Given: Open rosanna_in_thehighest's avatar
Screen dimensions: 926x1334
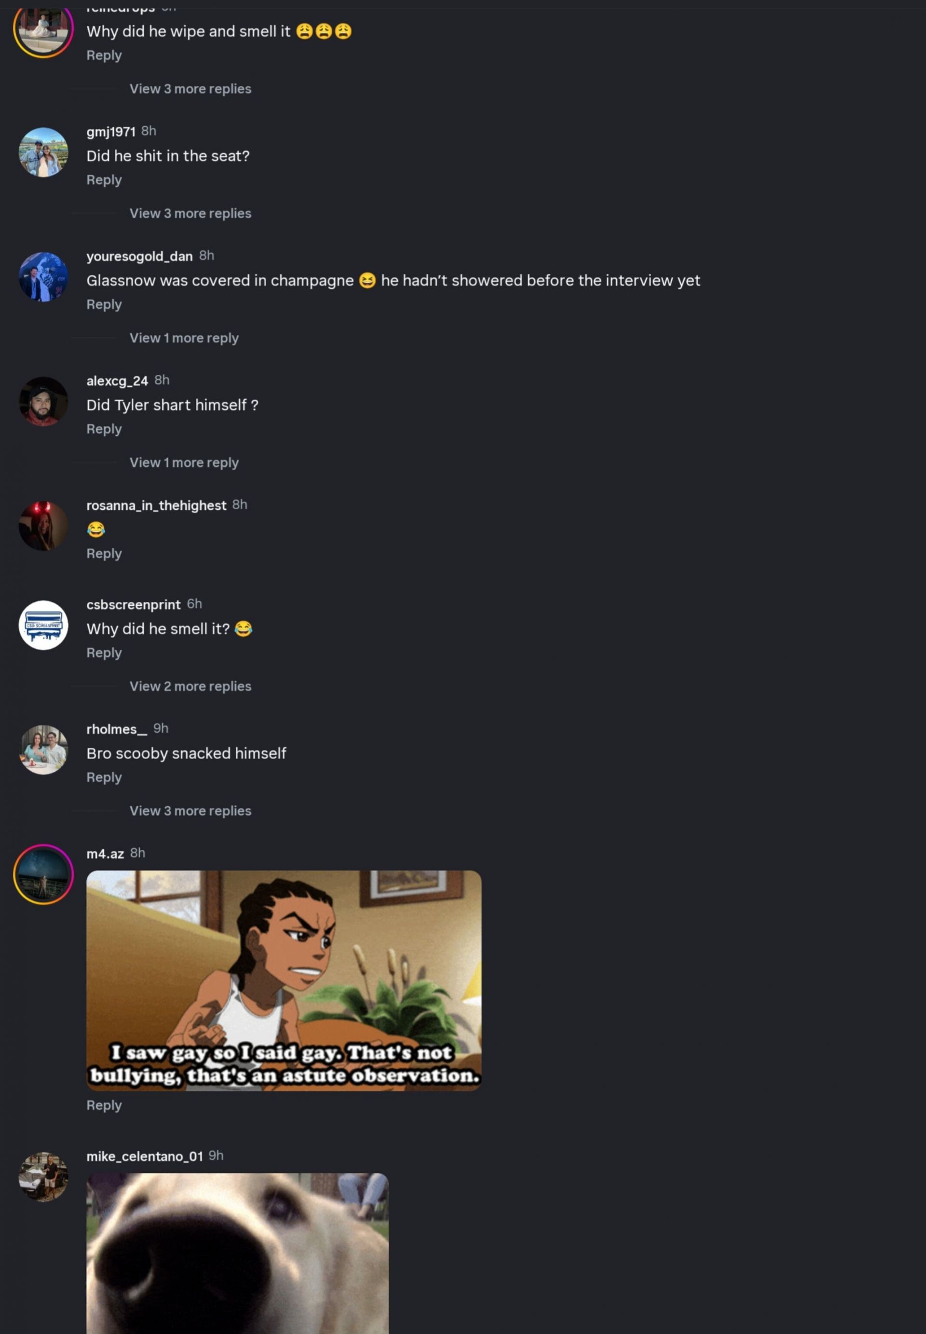Looking at the screenshot, I should pyautogui.click(x=43, y=526).
